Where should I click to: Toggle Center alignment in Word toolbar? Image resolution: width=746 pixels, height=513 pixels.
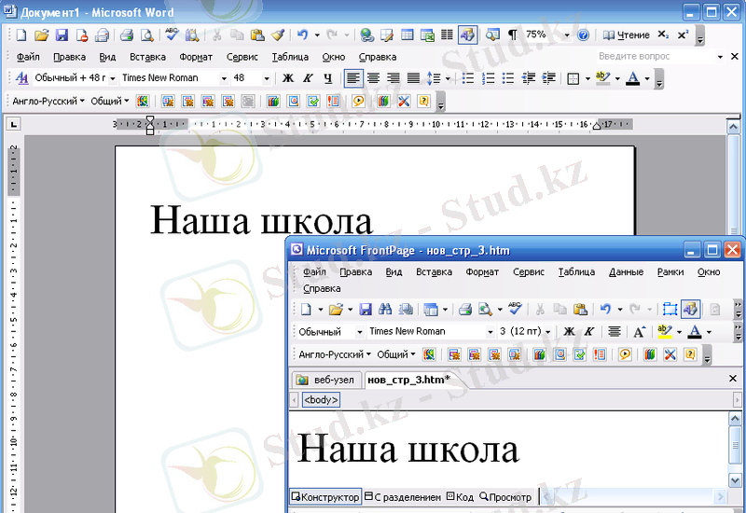click(x=373, y=78)
